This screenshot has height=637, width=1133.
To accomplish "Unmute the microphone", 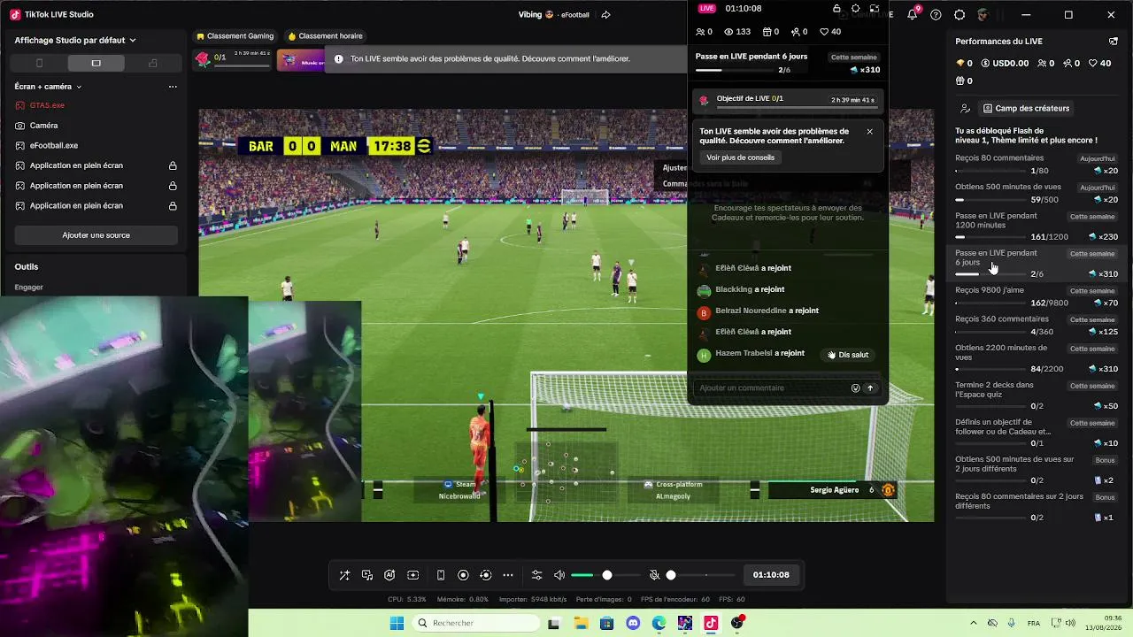I will tap(655, 575).
